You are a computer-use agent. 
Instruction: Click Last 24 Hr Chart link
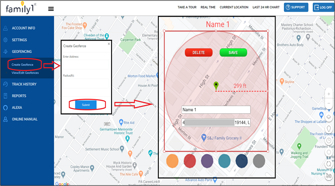coord(266,7)
